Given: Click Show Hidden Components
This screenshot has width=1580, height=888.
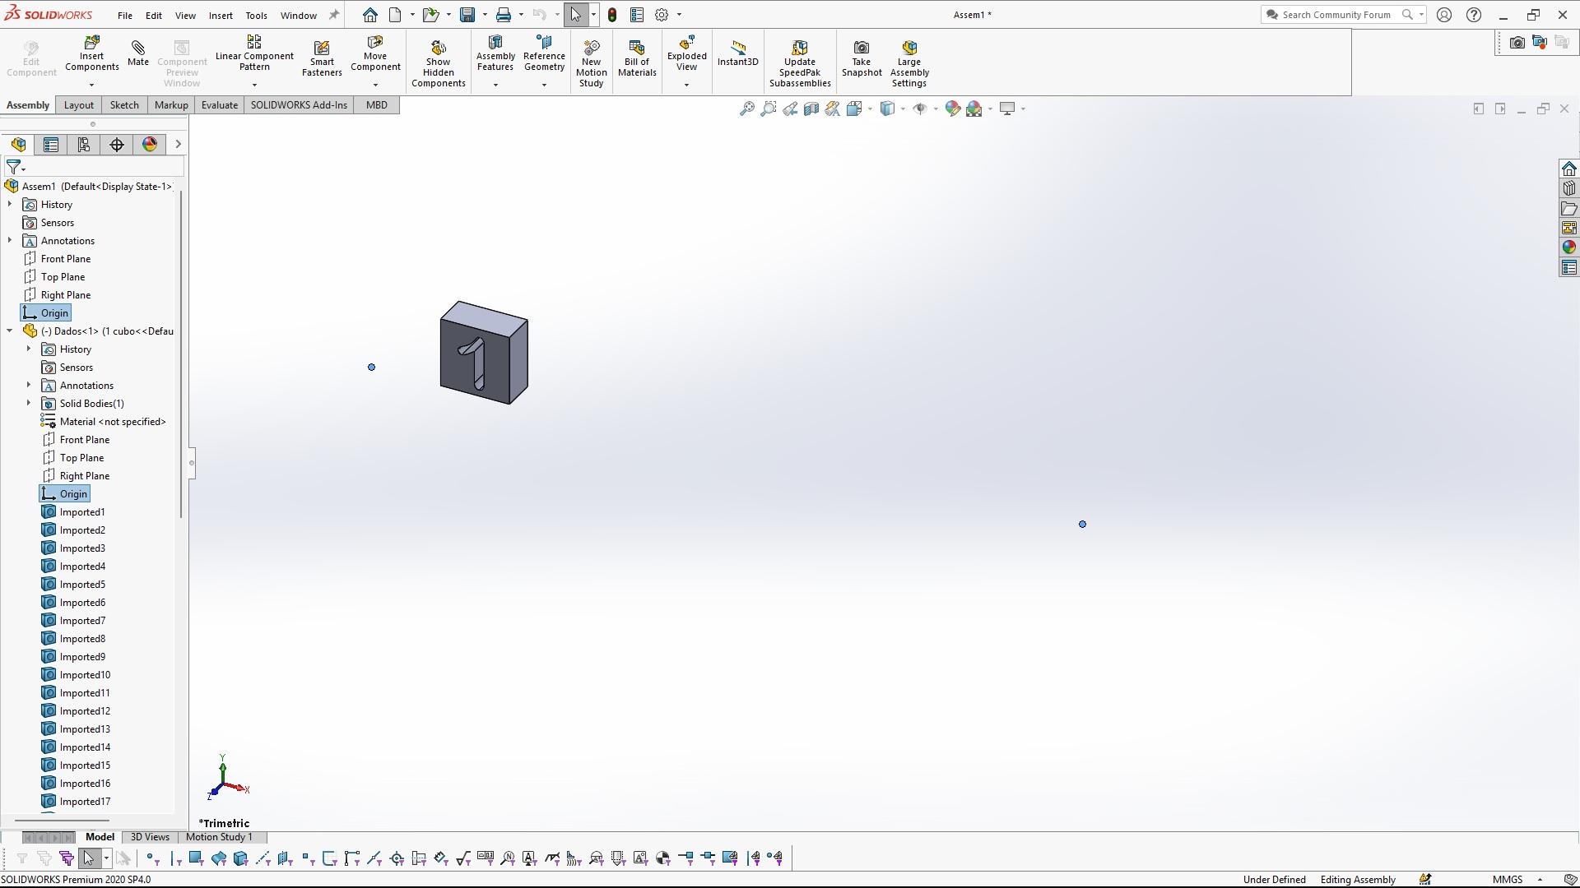Looking at the screenshot, I should point(438,62).
